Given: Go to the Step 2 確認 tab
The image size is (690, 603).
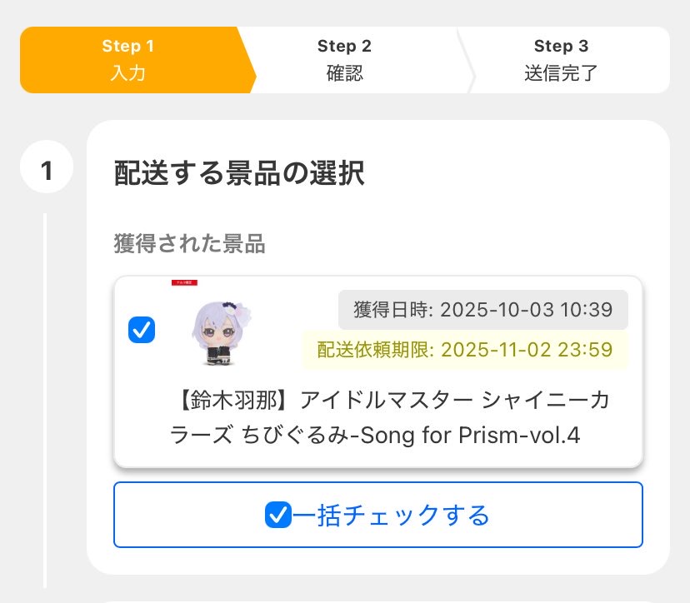Looking at the screenshot, I should point(344,60).
